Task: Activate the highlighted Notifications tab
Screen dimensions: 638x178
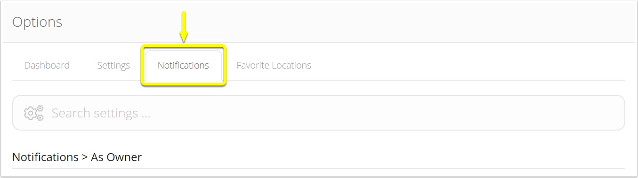Action: coord(183,65)
